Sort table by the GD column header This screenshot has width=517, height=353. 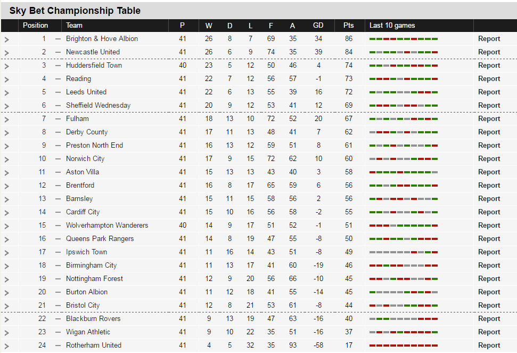point(318,26)
